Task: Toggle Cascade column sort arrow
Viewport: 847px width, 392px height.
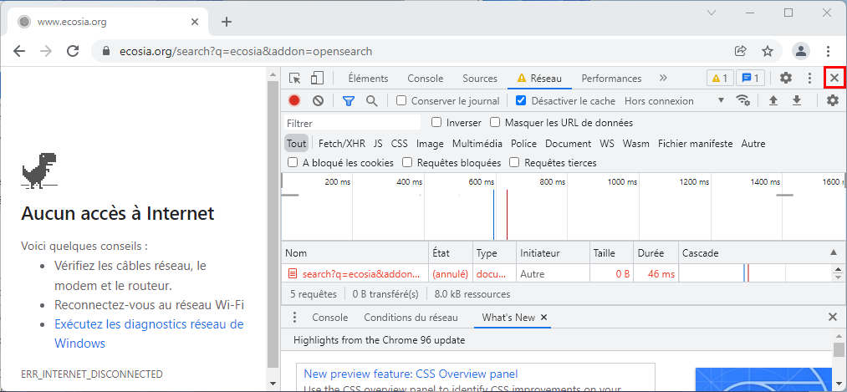Action: [x=834, y=252]
